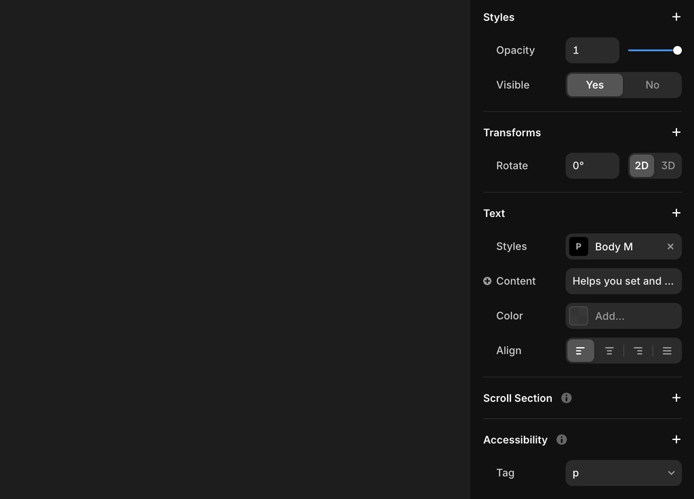Add a new style with Styles plus button
694x499 pixels.
(x=676, y=17)
